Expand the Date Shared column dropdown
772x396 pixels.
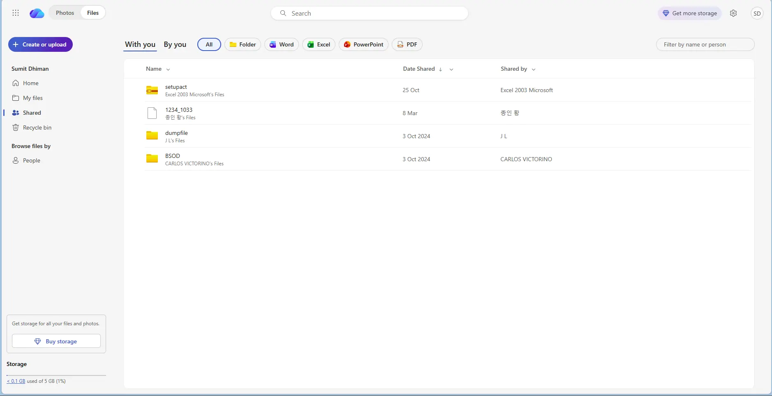[451, 69]
